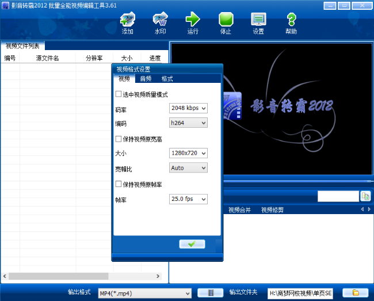
Task: Expand the 码率 2048 kbps dropdown
Action: coord(188,108)
